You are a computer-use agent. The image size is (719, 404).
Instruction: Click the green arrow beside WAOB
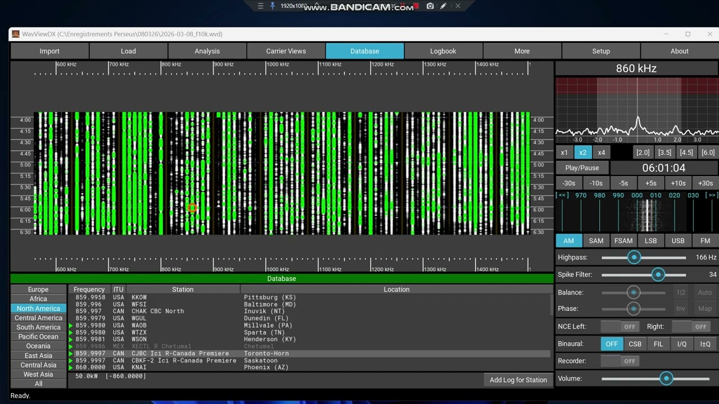click(71, 325)
